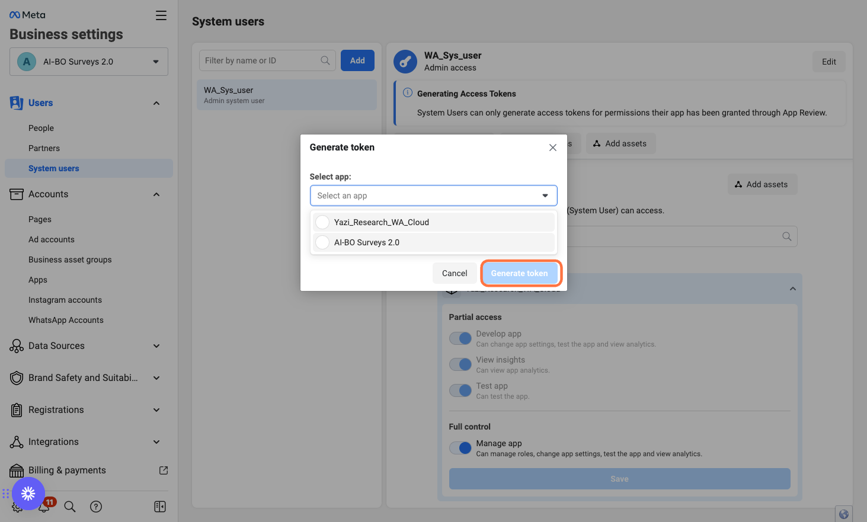
Task: Click the help question mark icon
Action: coord(96,507)
